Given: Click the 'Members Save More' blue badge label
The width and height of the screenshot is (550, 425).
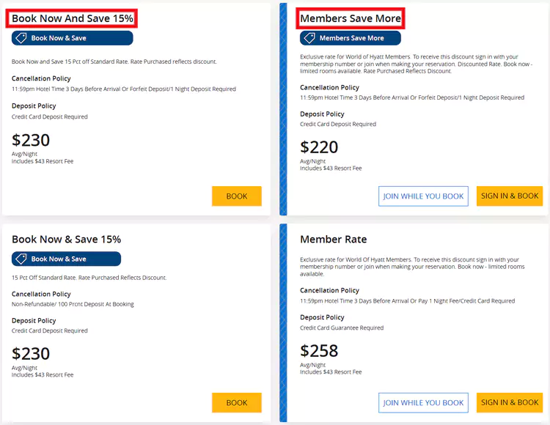Looking at the screenshot, I should (351, 38).
